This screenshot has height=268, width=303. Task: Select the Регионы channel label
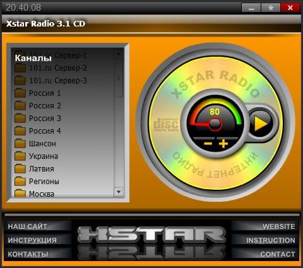(44, 182)
